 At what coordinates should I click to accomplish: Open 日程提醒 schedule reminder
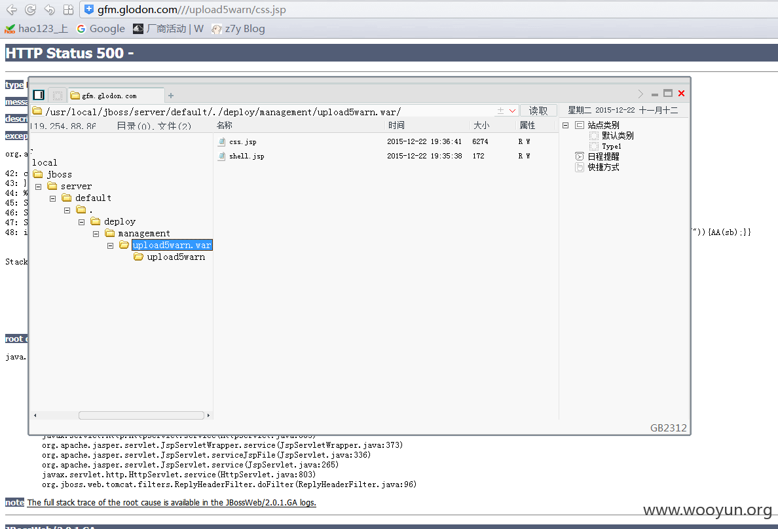click(x=603, y=157)
